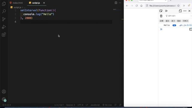
Task: Click the minimap in the editor
Action: pos(117,10)
